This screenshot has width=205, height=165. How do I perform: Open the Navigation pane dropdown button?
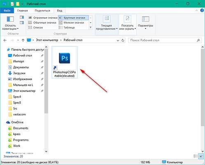point(10,23)
